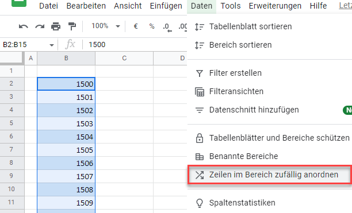Click the Filteransichten table icon
This screenshot has width=352, height=213.
[200, 92]
